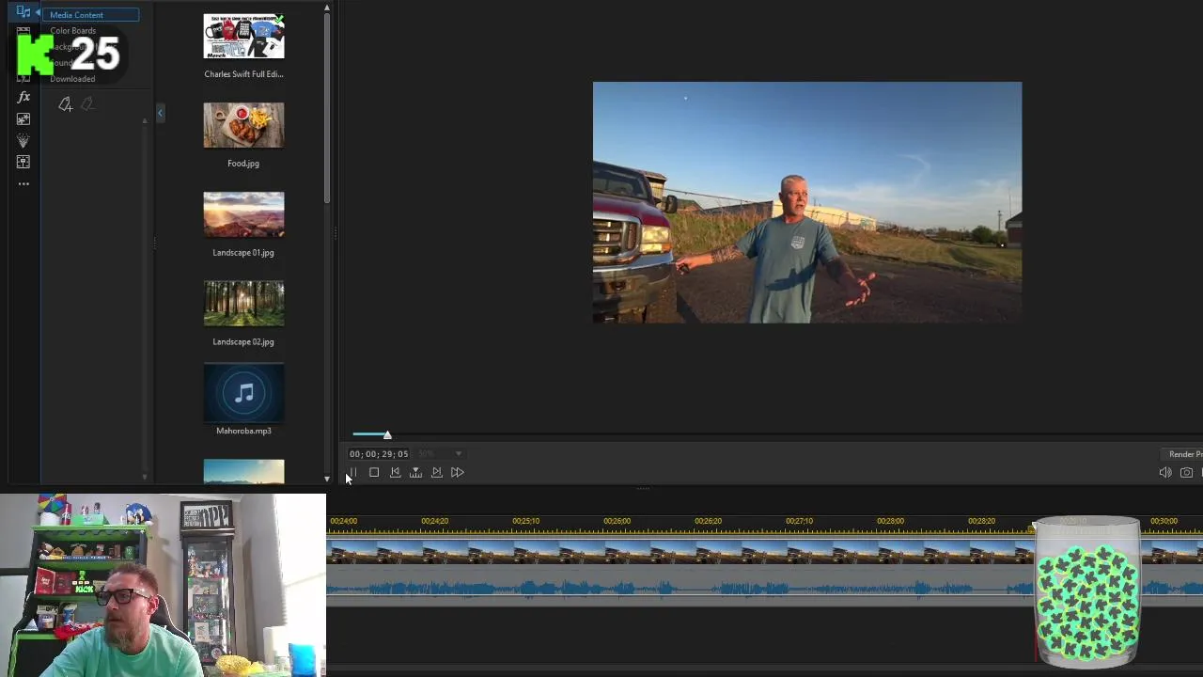Select Landscape 02.jpg thumbnail
This screenshot has width=1203, height=677.
pos(243,304)
